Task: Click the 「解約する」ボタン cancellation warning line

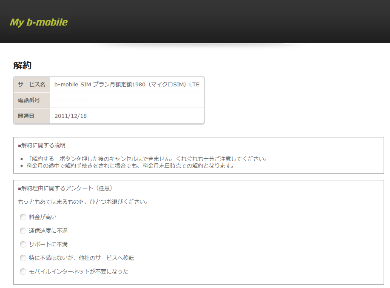Action: click(x=148, y=159)
